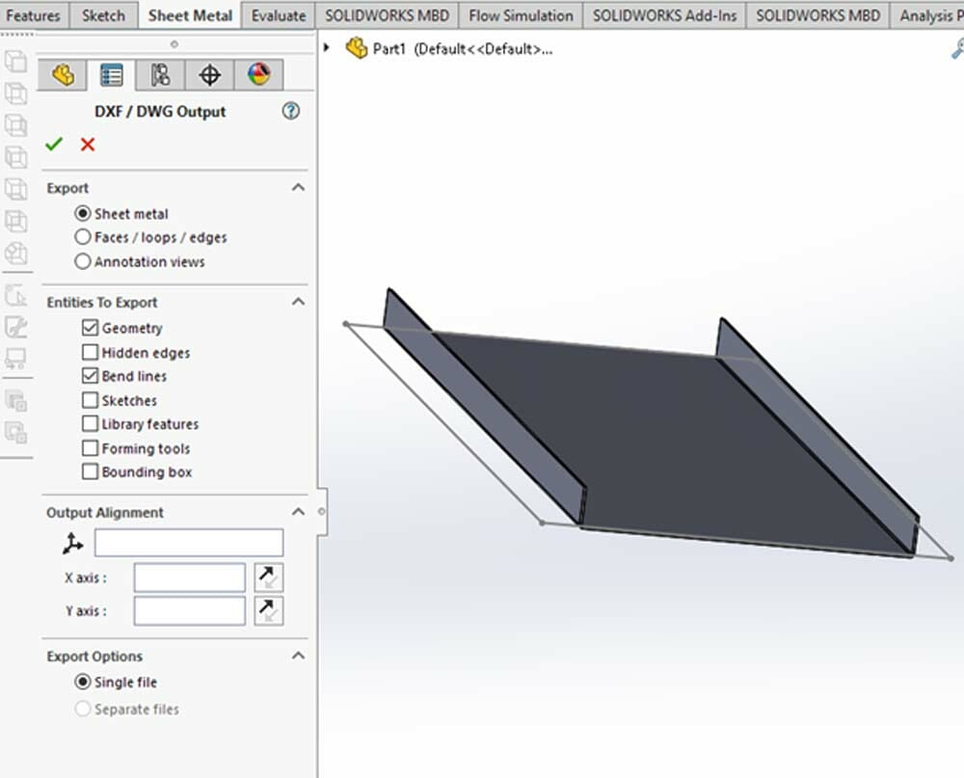Cancel DXF output with the red X
Image resolution: width=964 pixels, height=778 pixels.
(x=87, y=145)
